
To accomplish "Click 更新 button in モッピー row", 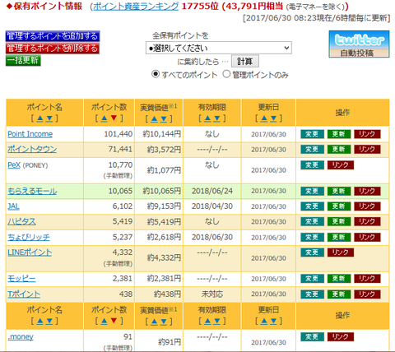I will click(x=339, y=279).
